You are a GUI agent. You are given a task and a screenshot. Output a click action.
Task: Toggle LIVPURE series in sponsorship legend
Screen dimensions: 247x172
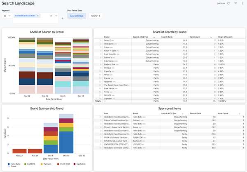point(30,164)
